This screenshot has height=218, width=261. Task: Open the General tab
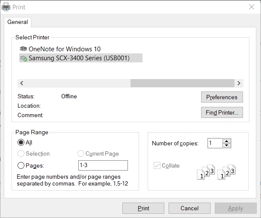tap(18, 22)
